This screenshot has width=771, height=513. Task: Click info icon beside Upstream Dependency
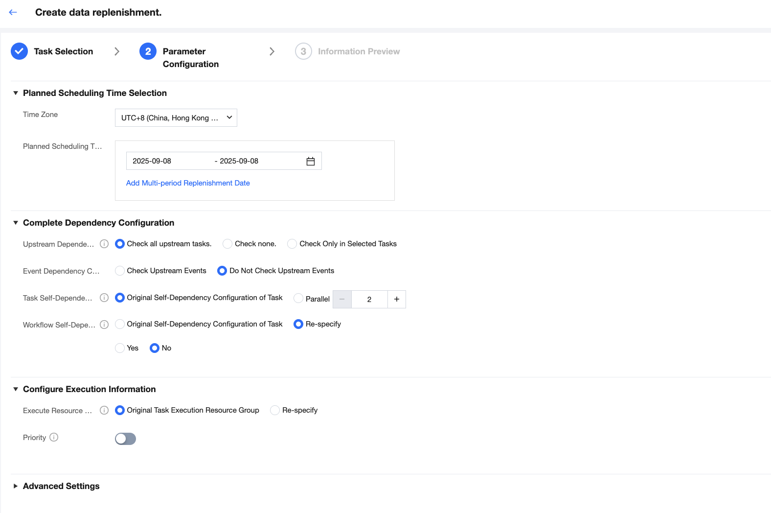coord(104,244)
